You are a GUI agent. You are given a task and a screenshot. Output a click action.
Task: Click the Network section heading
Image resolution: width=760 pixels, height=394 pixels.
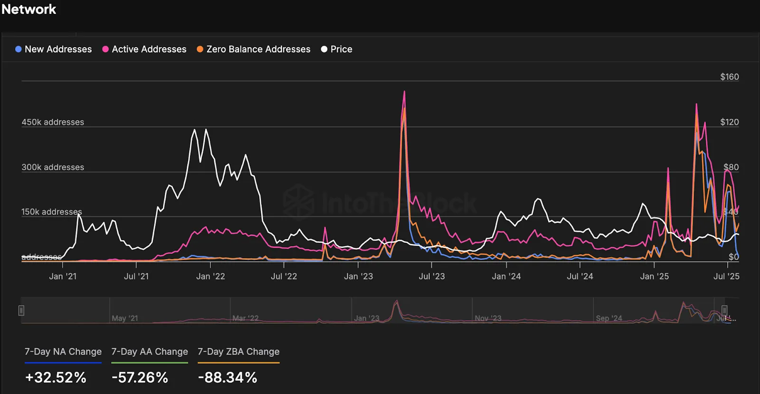pyautogui.click(x=29, y=10)
